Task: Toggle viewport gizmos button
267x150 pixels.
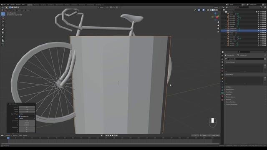Action: tap(199, 10)
